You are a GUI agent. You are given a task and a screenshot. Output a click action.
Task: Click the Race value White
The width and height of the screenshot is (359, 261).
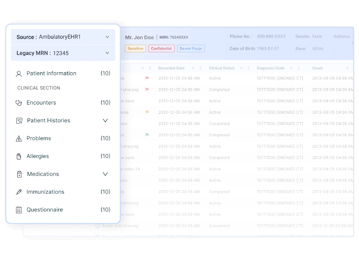tap(318, 49)
